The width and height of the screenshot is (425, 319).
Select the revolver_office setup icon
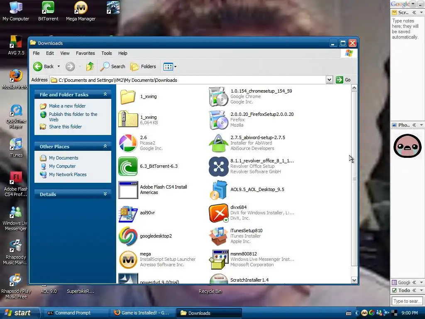218,167
